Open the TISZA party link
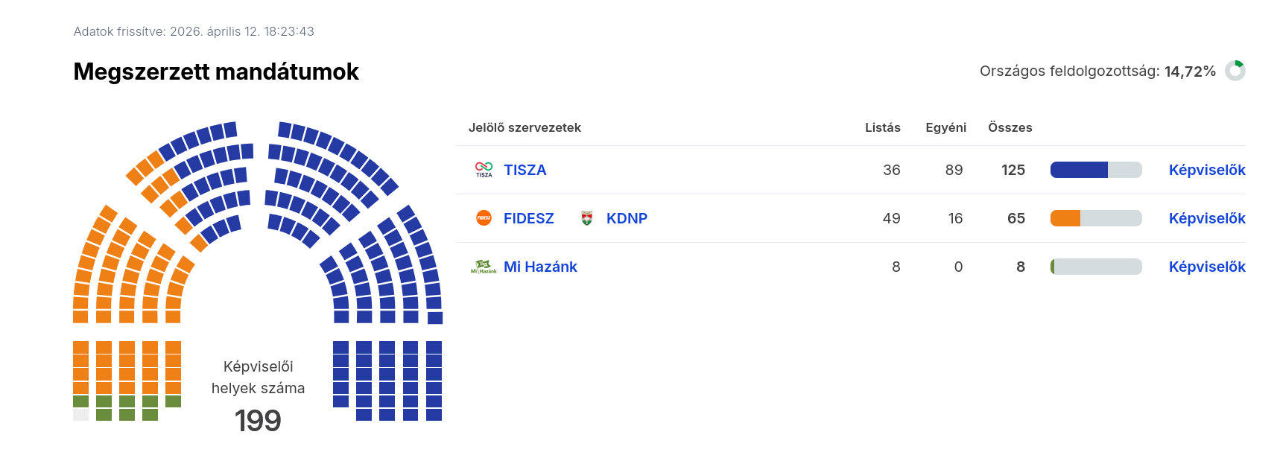The height and width of the screenshot is (458, 1277). pyautogui.click(x=525, y=170)
